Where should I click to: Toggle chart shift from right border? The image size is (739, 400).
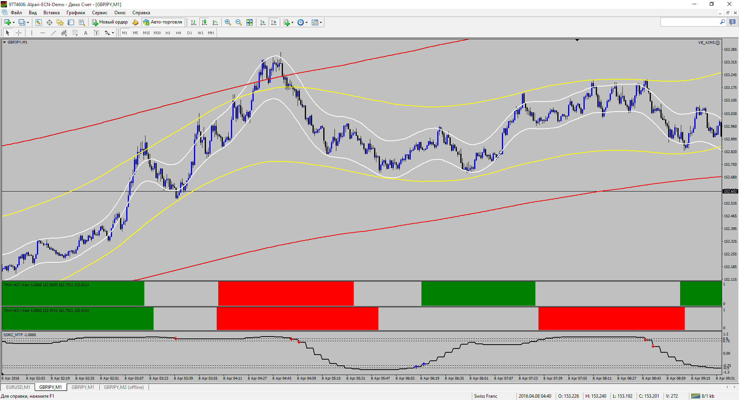[274, 22]
